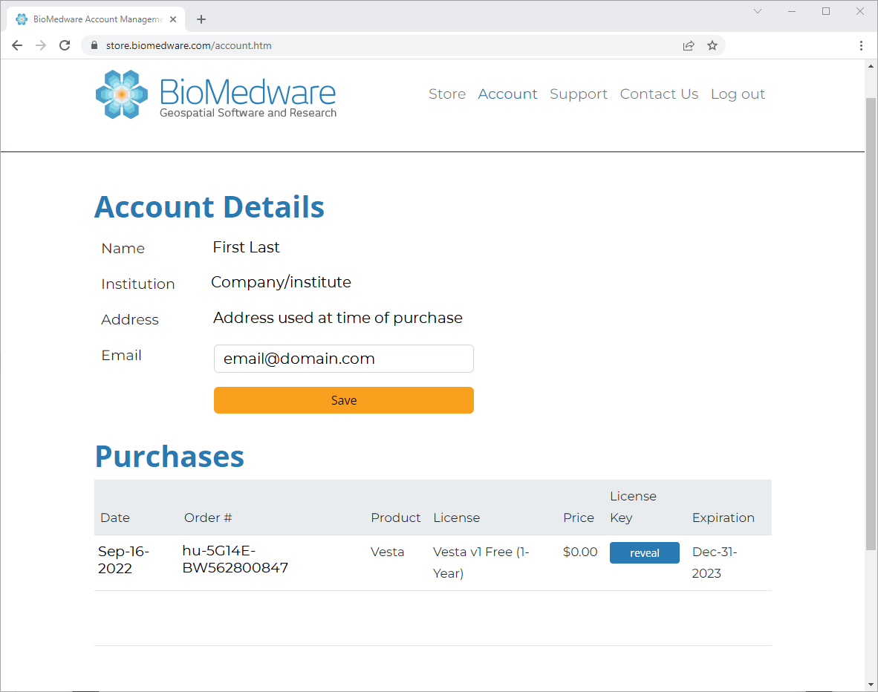Select the BioMedware Account Management tab

(x=96, y=19)
